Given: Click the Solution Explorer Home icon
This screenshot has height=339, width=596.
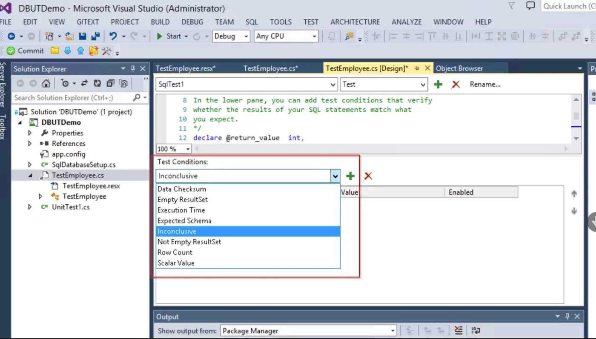Looking at the screenshot, I should [x=46, y=83].
